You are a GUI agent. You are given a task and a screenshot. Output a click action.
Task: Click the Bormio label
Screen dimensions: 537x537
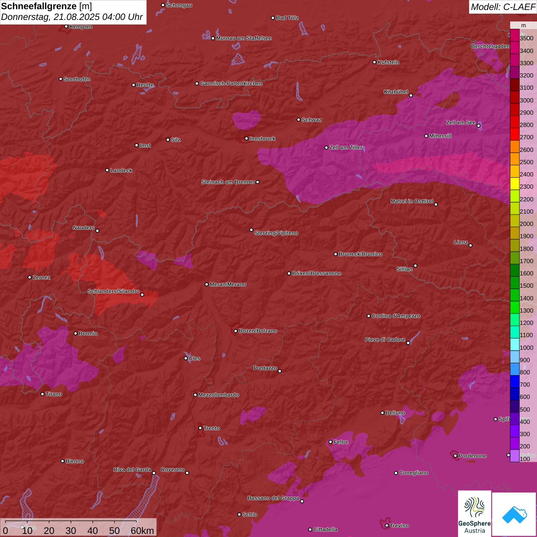point(88,333)
